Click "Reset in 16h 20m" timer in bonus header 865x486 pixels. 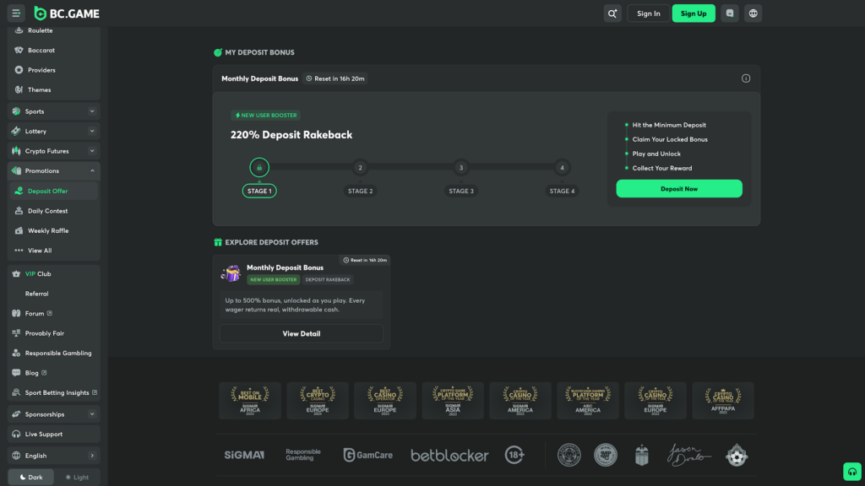335,78
